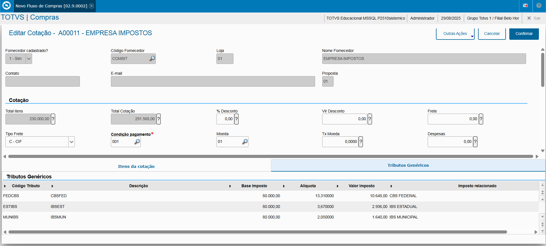
Task: Switch to Itens da cotação tab
Action: (x=136, y=166)
